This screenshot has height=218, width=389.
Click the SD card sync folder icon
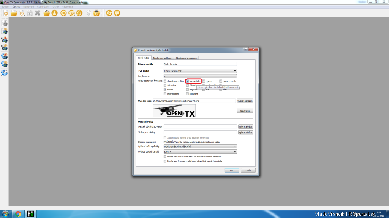(x=96, y=13)
